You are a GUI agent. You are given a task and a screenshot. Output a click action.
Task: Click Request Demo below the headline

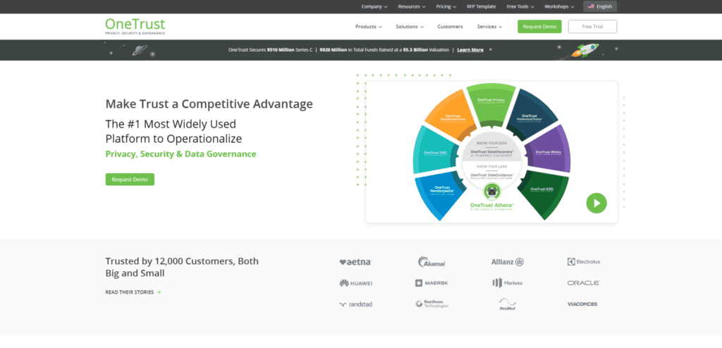tap(130, 180)
